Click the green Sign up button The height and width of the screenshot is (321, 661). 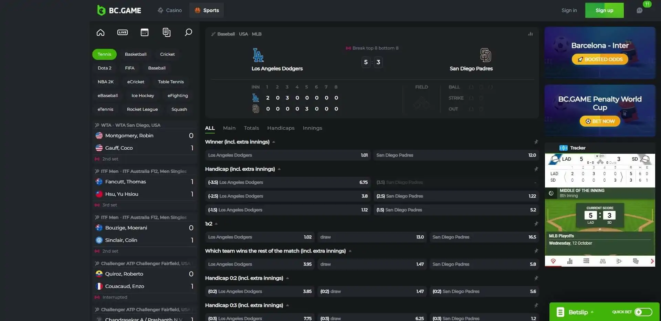click(x=604, y=10)
